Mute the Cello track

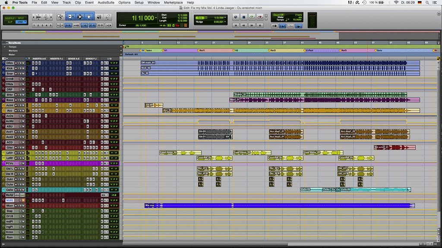[23, 190]
